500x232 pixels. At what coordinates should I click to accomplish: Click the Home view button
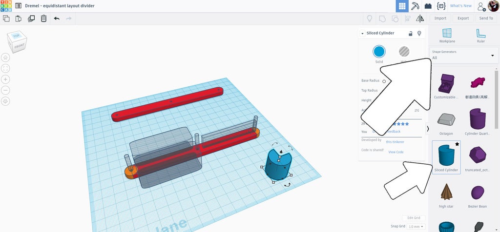(5, 58)
